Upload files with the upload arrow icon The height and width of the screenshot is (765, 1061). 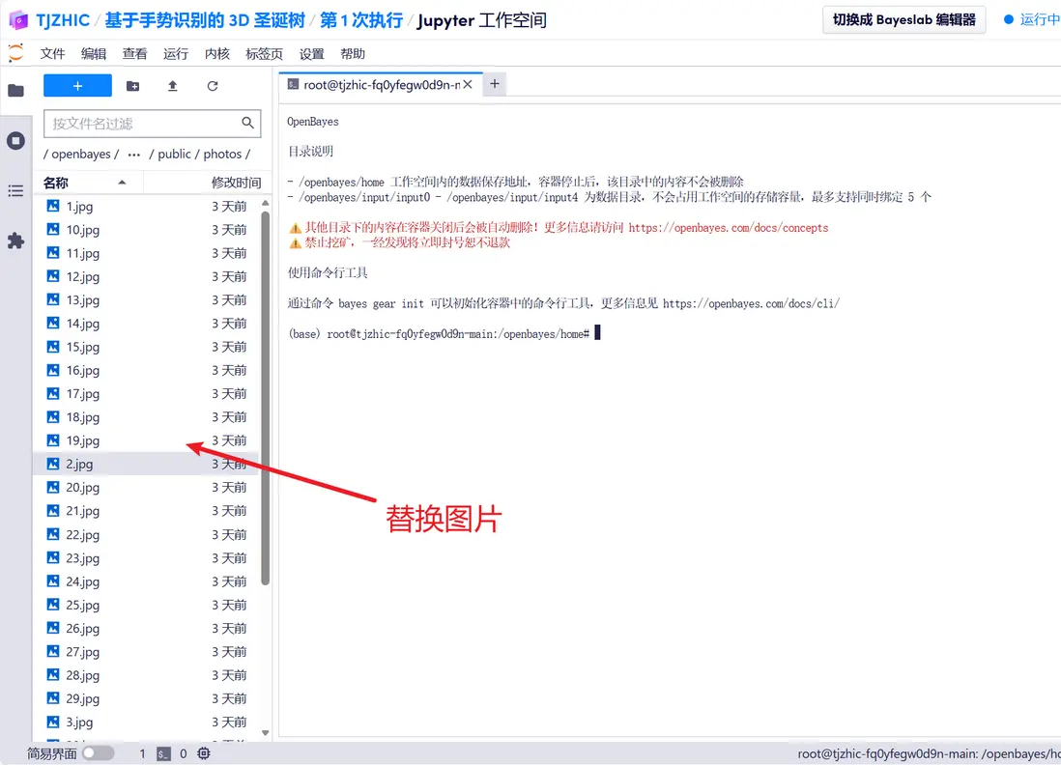173,86
